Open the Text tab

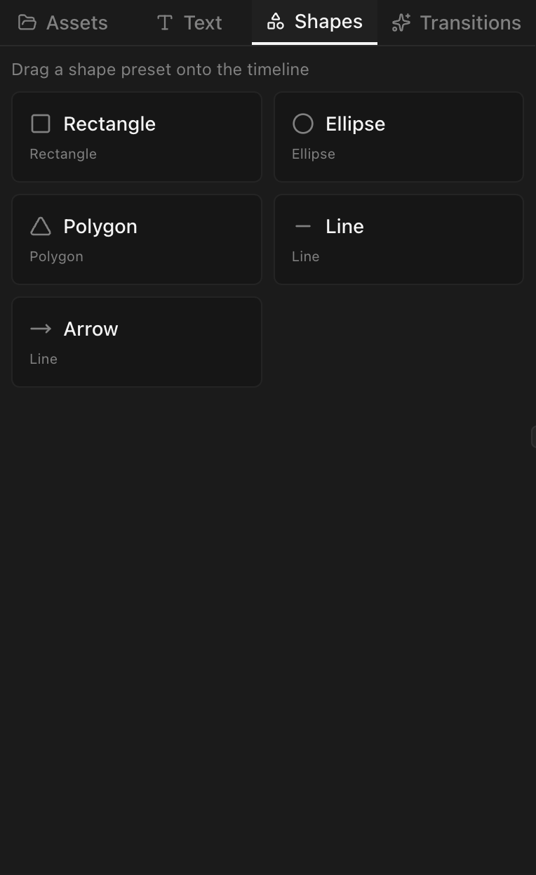pos(203,22)
